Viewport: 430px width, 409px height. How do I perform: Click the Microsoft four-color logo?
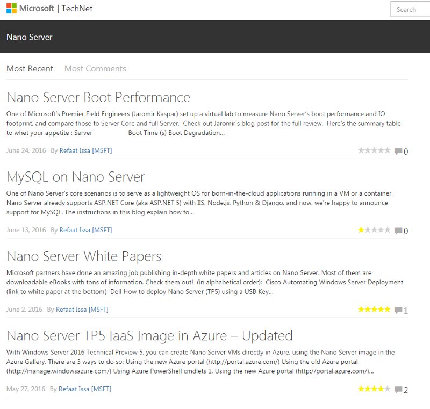pos(11,9)
